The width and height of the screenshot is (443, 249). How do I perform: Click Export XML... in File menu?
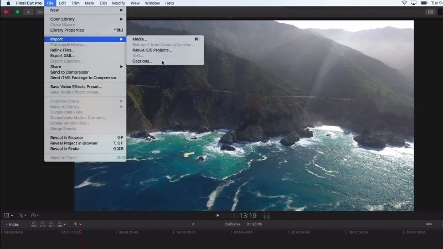(63, 56)
